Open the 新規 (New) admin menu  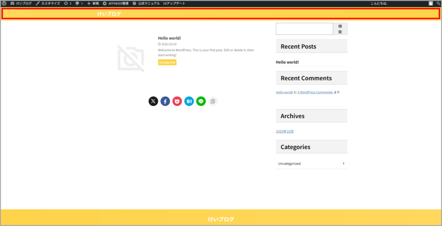pyautogui.click(x=93, y=3)
